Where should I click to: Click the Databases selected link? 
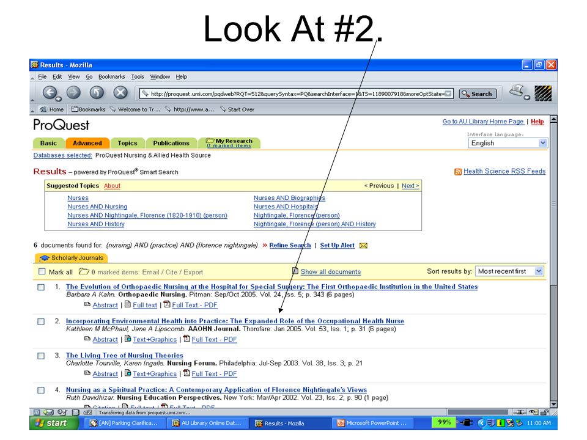[x=62, y=155]
